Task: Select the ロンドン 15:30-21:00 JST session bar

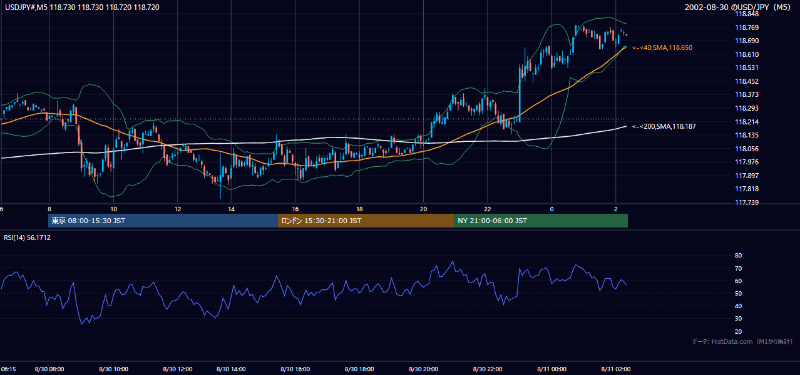Action: click(x=366, y=221)
